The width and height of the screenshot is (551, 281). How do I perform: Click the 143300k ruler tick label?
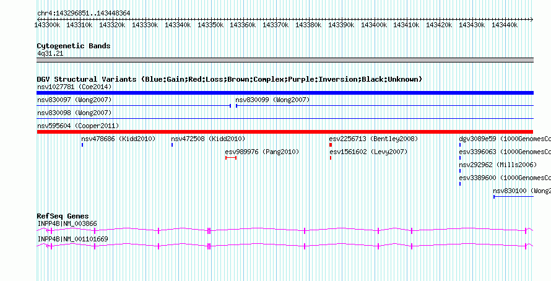pyautogui.click(x=47, y=25)
